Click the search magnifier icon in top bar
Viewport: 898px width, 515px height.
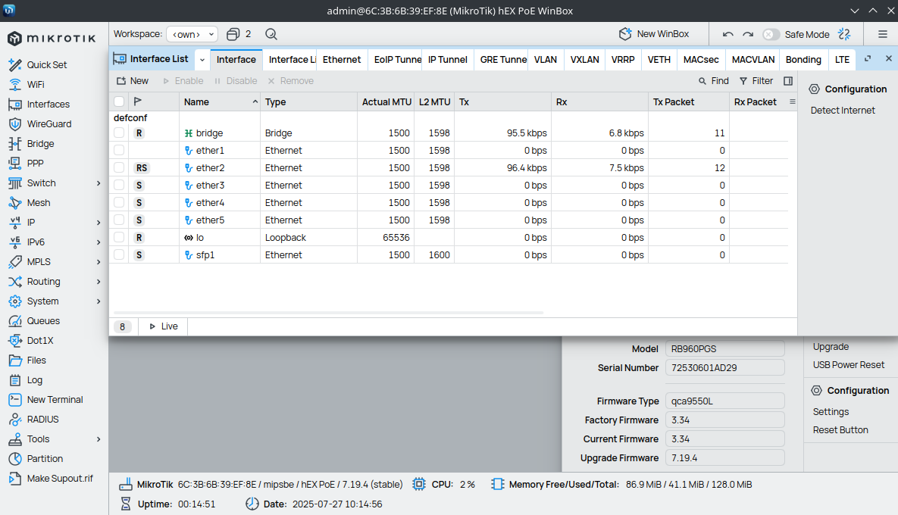271,34
